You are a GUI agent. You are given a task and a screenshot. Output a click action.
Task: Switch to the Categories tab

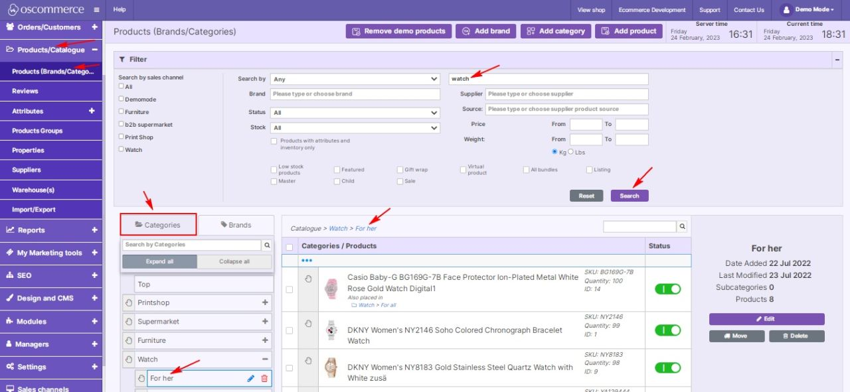158,225
